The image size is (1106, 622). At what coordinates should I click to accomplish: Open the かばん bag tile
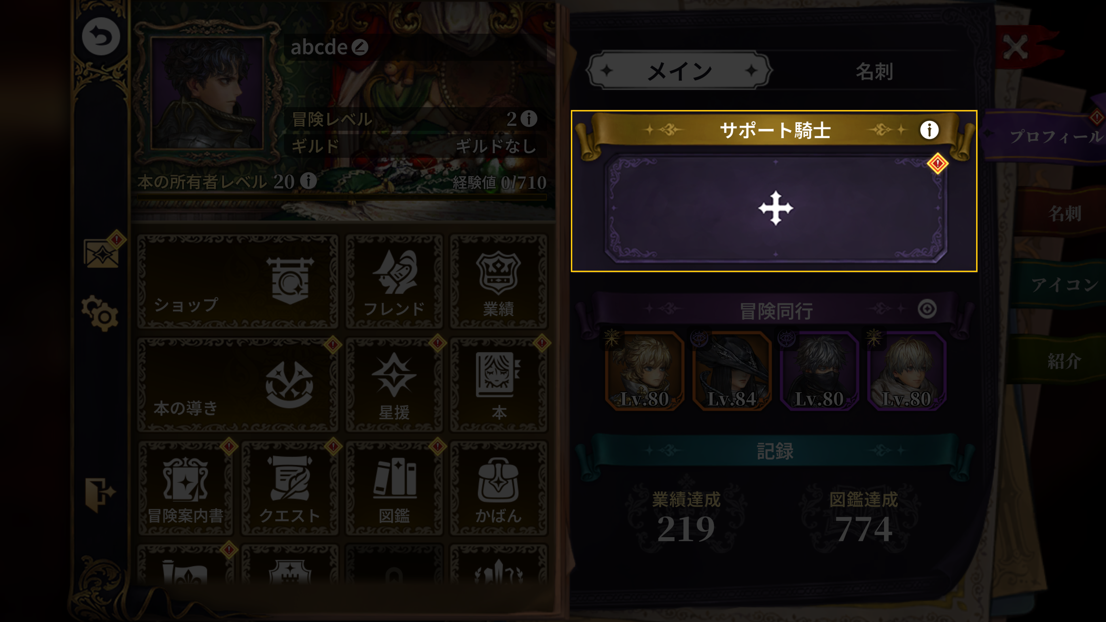pos(498,488)
